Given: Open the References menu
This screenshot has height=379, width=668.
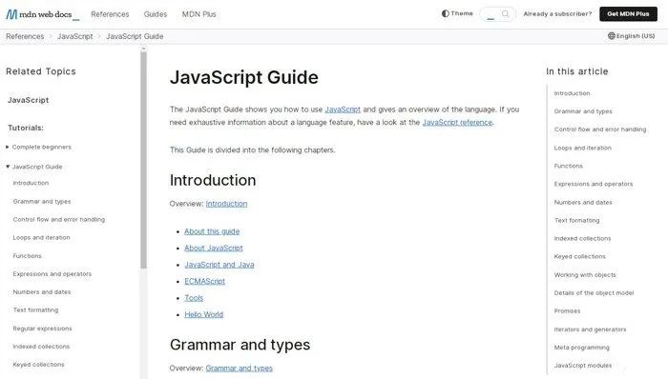Looking at the screenshot, I should click(x=110, y=14).
